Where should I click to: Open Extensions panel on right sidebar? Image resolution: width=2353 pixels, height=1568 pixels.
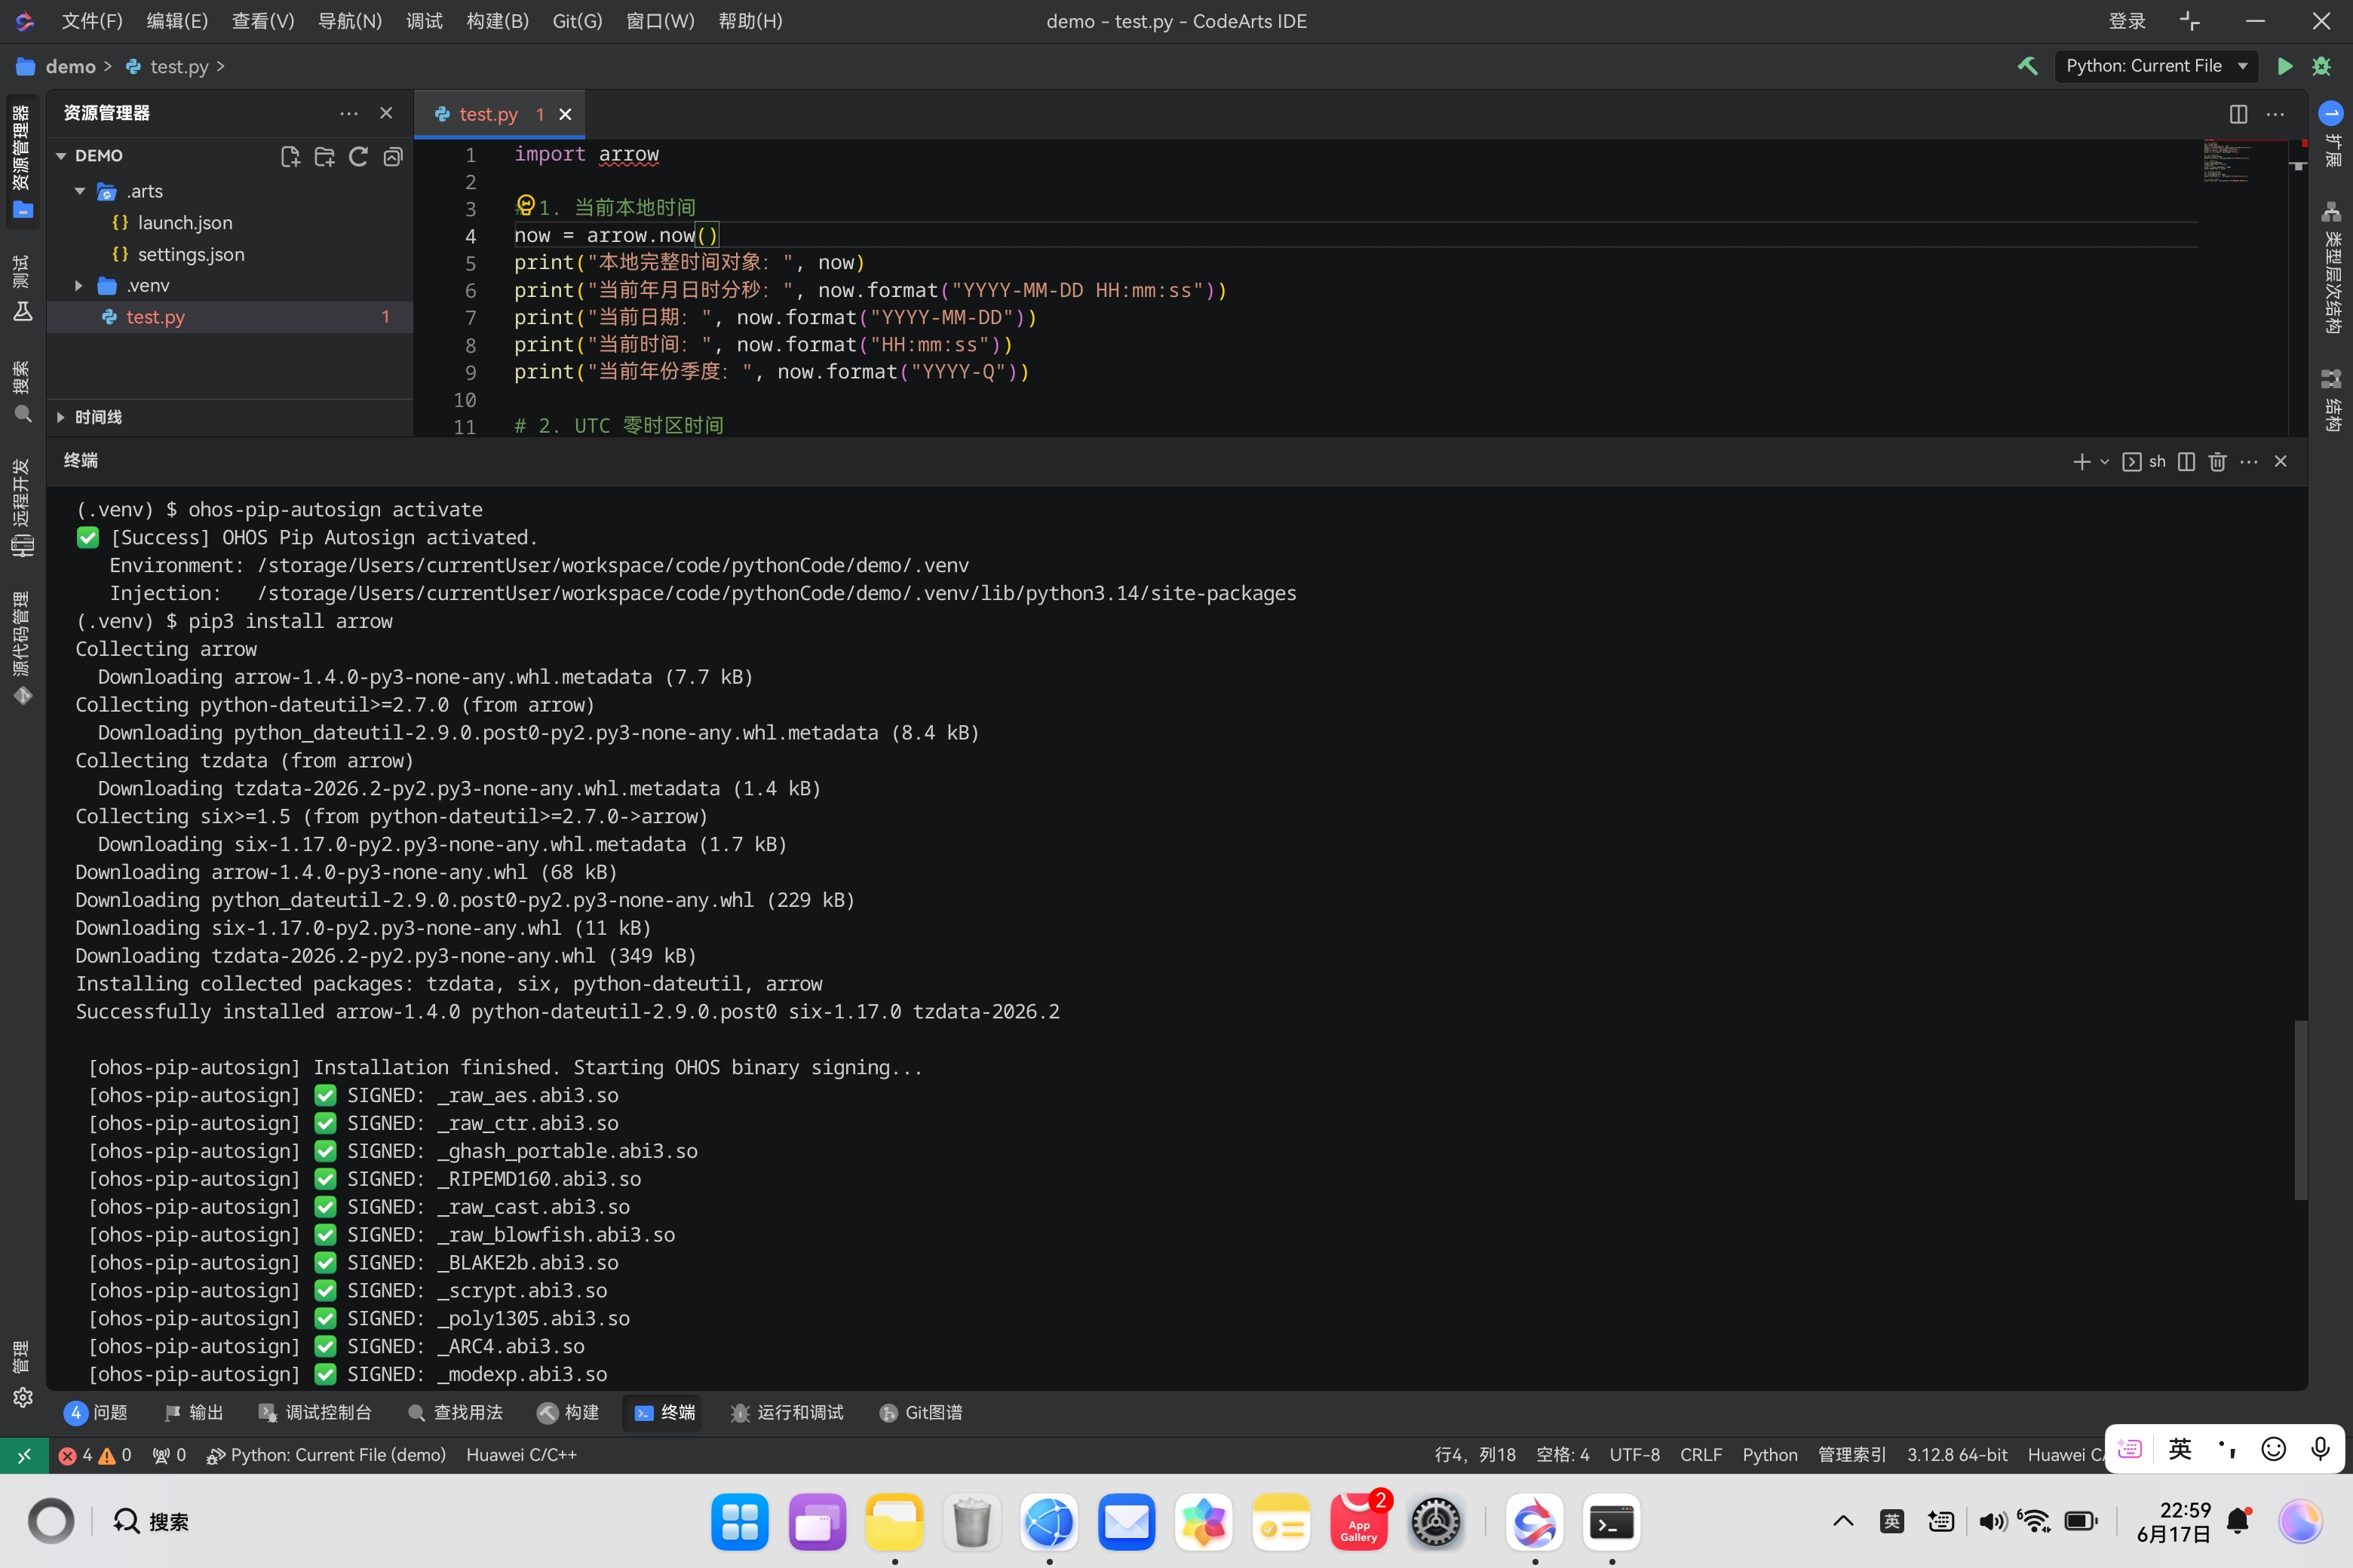pyautogui.click(x=2331, y=134)
